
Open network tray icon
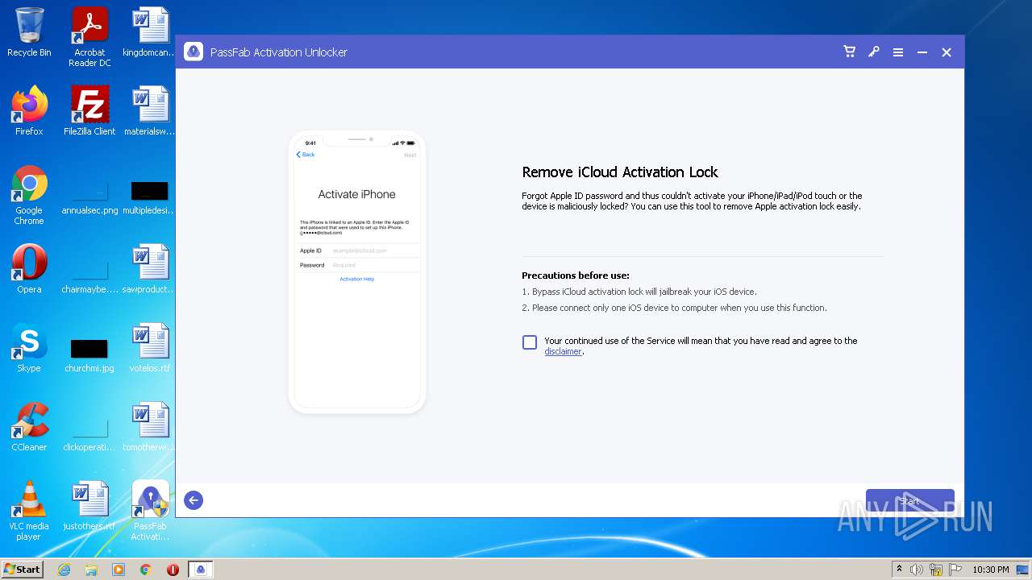pos(936,570)
